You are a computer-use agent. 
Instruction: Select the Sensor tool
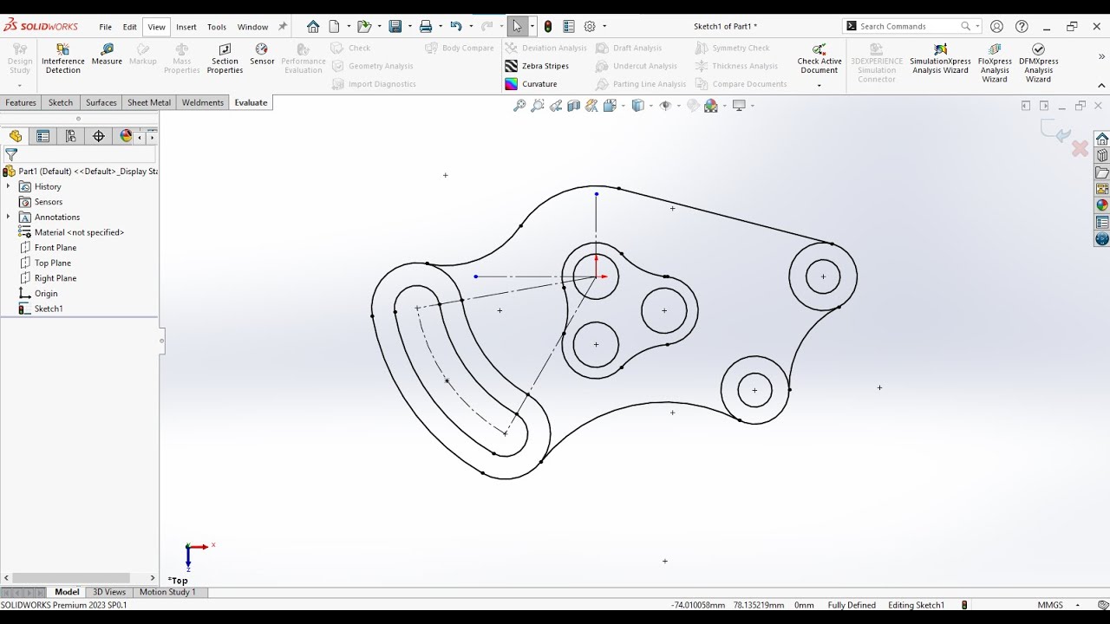262,55
